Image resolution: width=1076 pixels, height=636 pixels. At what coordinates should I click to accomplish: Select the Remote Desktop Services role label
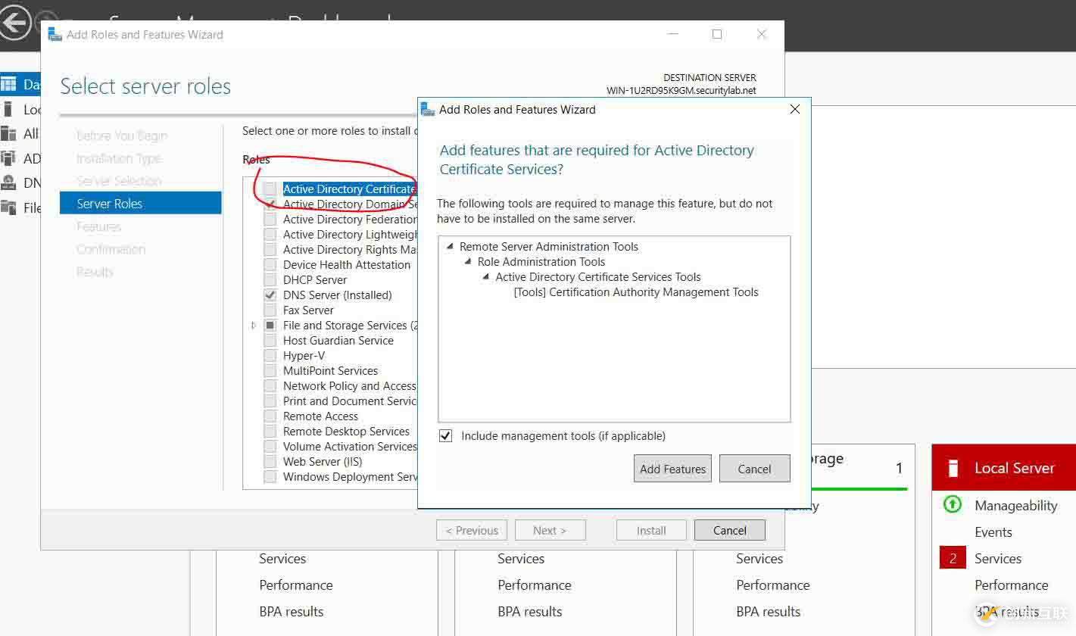point(347,432)
